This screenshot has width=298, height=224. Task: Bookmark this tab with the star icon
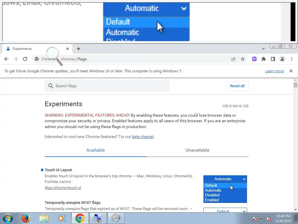pos(243,59)
